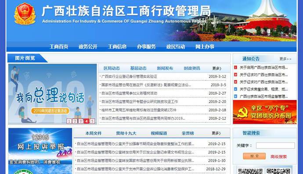The width and height of the screenshot is (303, 174).
Task: Open the 网上办事 navigation menu item
Action: click(205, 46)
